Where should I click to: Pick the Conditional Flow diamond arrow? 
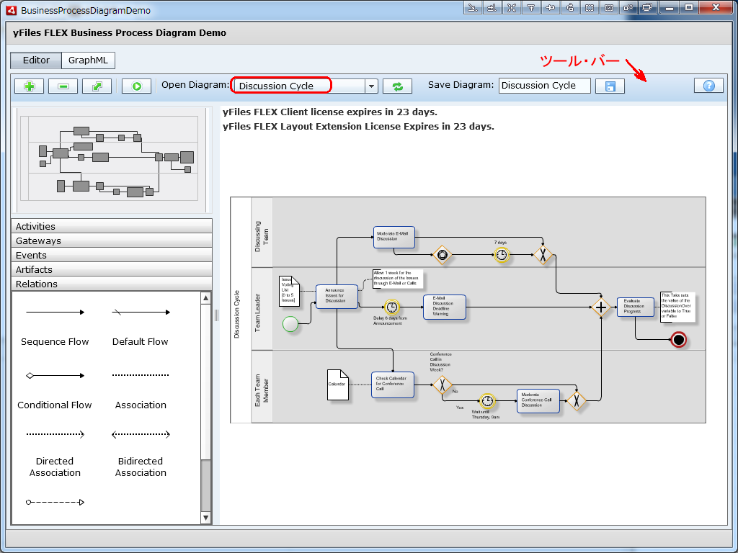click(55, 376)
